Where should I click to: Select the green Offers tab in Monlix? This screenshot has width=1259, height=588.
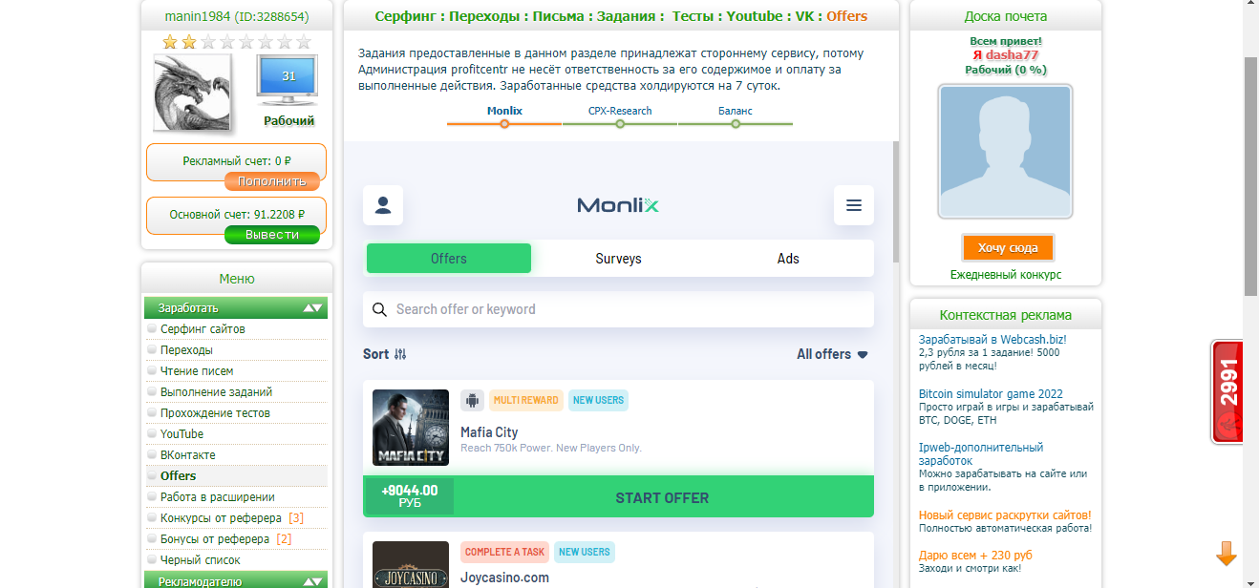pyautogui.click(x=449, y=259)
